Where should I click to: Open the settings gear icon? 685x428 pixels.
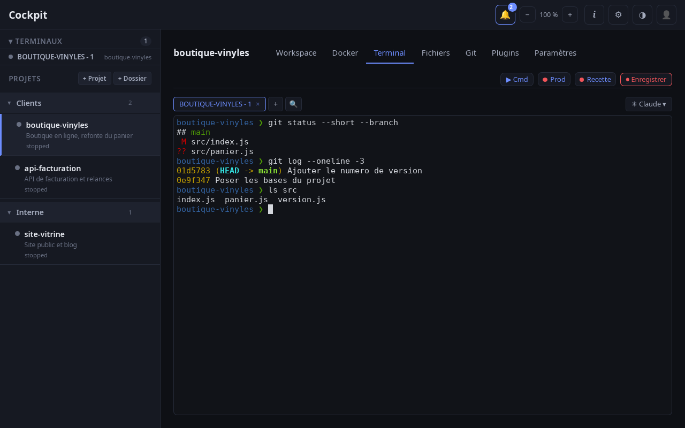pyautogui.click(x=618, y=14)
